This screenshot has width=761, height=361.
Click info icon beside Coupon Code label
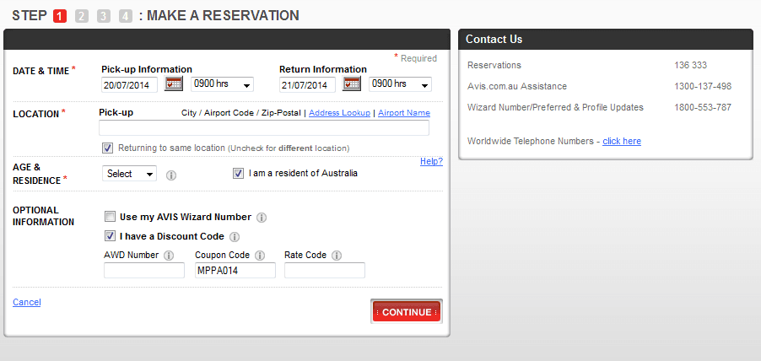(260, 256)
